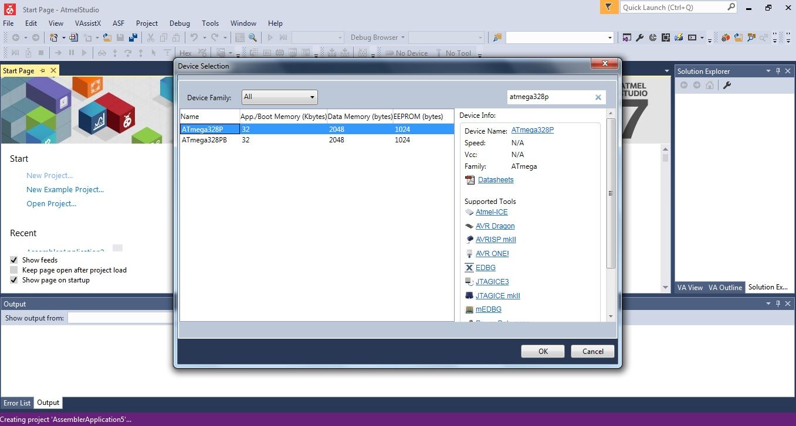Check Keep page open after project load
Screen dimensions: 796x426
[13, 270]
